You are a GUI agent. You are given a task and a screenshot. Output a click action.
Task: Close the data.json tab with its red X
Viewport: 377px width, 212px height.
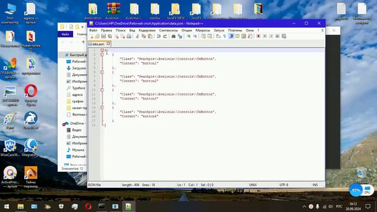[108, 44]
